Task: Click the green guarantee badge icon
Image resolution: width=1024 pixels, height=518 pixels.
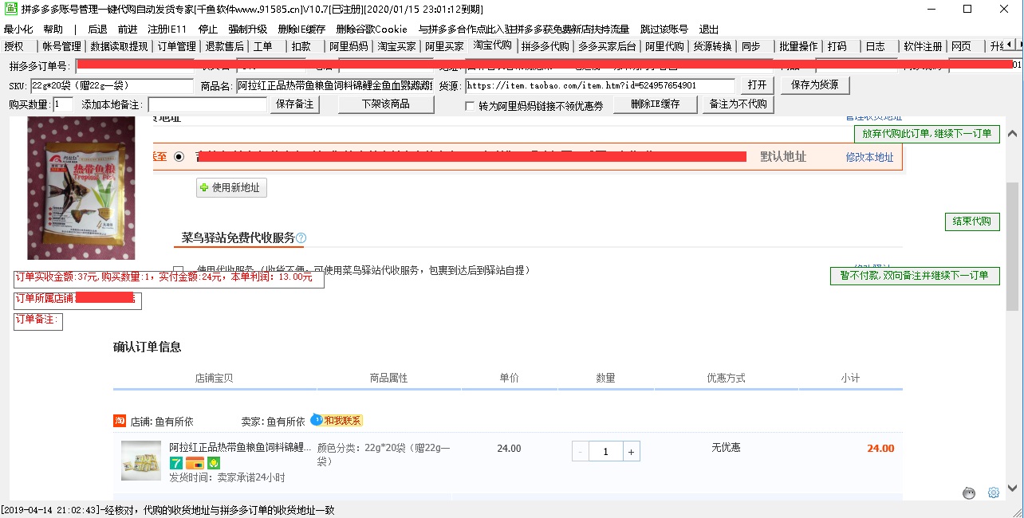Action: pos(214,463)
